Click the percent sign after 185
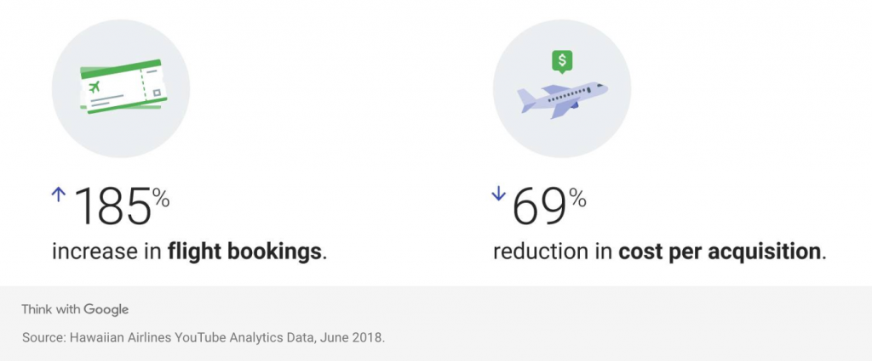Screen dimensions: 872x361 click(160, 200)
